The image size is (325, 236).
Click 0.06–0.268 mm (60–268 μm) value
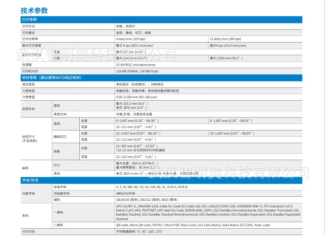click(x=137, y=97)
